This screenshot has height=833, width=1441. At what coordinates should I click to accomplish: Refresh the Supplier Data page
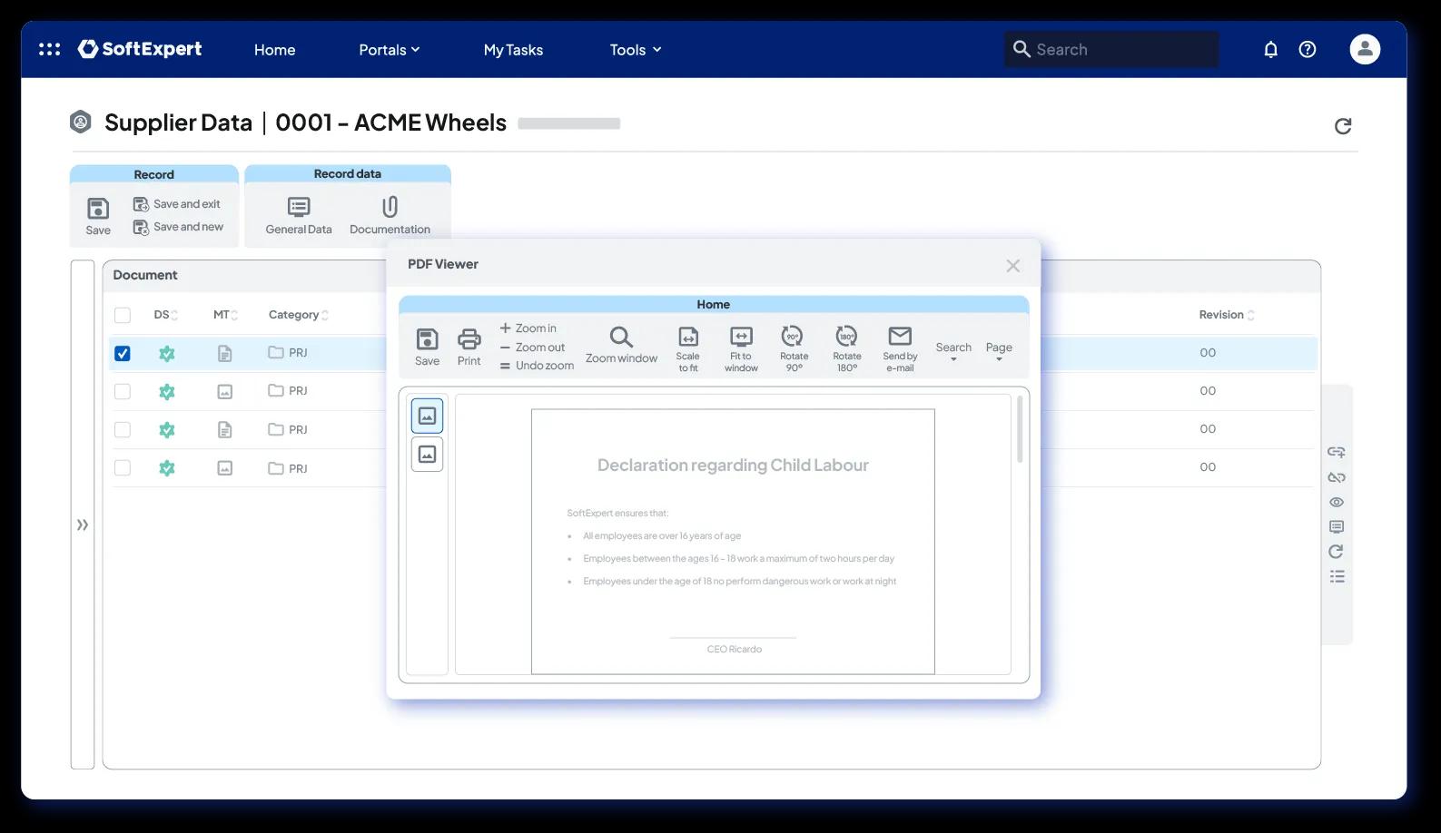1343,126
